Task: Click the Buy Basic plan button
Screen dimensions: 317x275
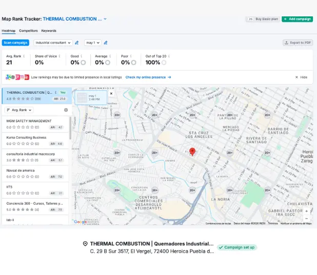Action: click(x=263, y=19)
